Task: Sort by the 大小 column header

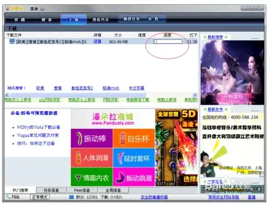Action: click(x=118, y=35)
